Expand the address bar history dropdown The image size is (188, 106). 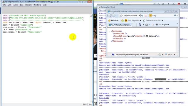click(x=139, y=16)
